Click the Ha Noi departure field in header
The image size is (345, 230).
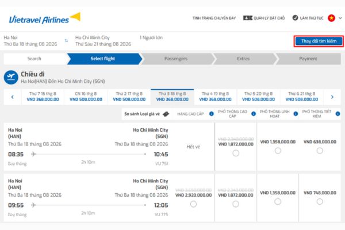30,41
